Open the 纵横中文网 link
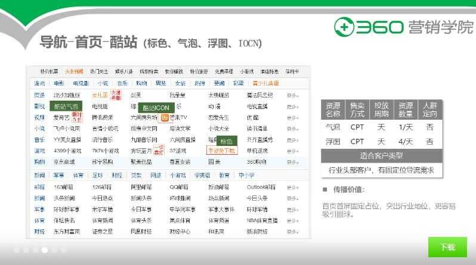The height and width of the screenshot is (265, 476). (144, 129)
